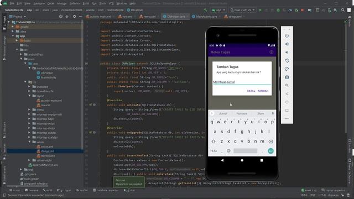Click the Project panel locate-file target icon
Image resolution: width=354 pixels, height=199 pixels.
point(61,17)
